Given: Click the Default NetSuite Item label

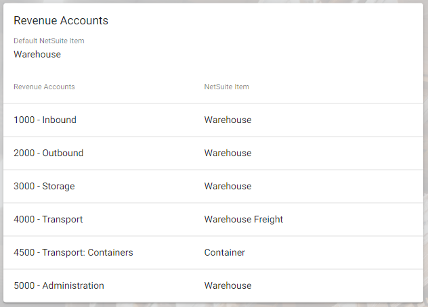Looking at the screenshot, I should 49,41.
